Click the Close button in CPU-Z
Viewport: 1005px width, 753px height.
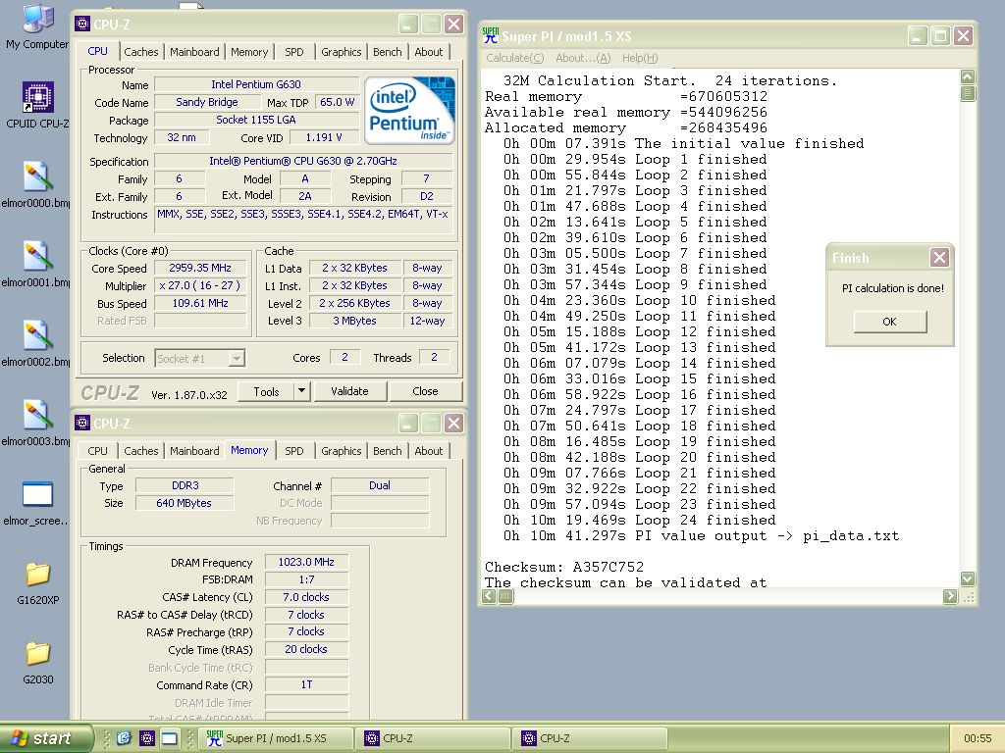pyautogui.click(x=425, y=391)
